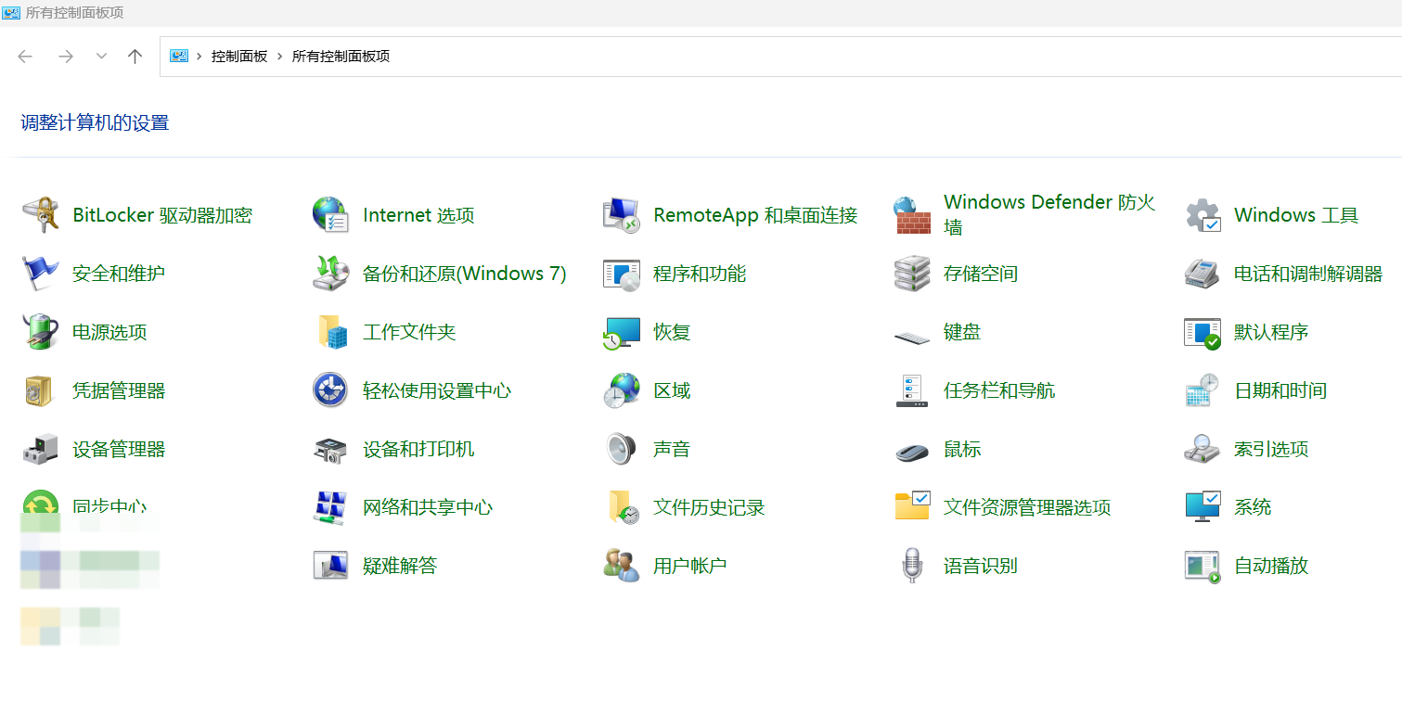
Task: Open the 自动播放 link
Action: pos(1271,566)
